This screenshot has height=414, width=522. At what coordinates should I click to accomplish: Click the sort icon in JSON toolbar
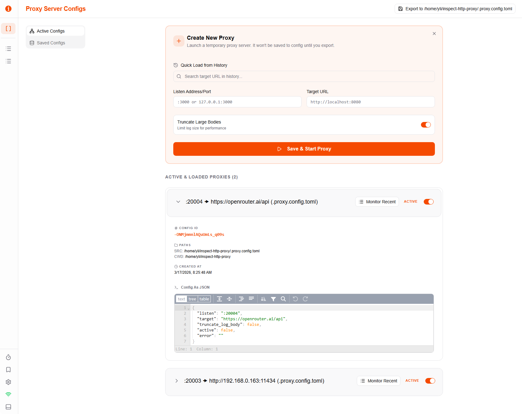[x=263, y=299]
